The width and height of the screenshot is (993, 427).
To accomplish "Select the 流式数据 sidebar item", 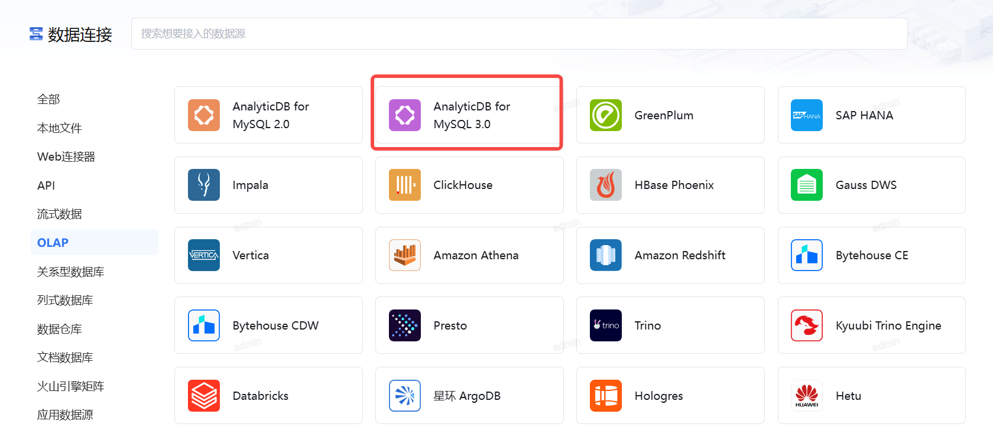I will (x=59, y=214).
